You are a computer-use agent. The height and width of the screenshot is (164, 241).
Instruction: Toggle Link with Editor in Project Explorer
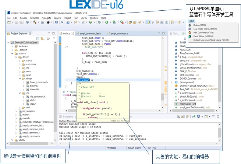[x=42, y=38]
